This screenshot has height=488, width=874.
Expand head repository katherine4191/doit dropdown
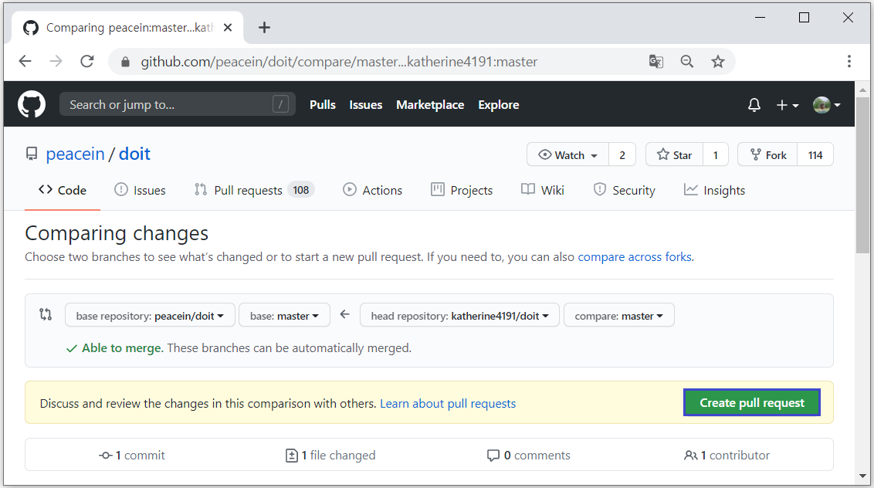(459, 316)
